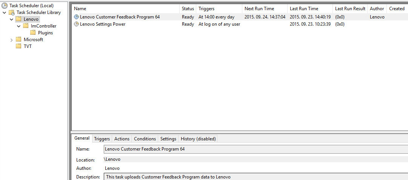Click the Task Scheduler (Local) clock icon
This screenshot has width=408, height=180.
tap(5, 5)
